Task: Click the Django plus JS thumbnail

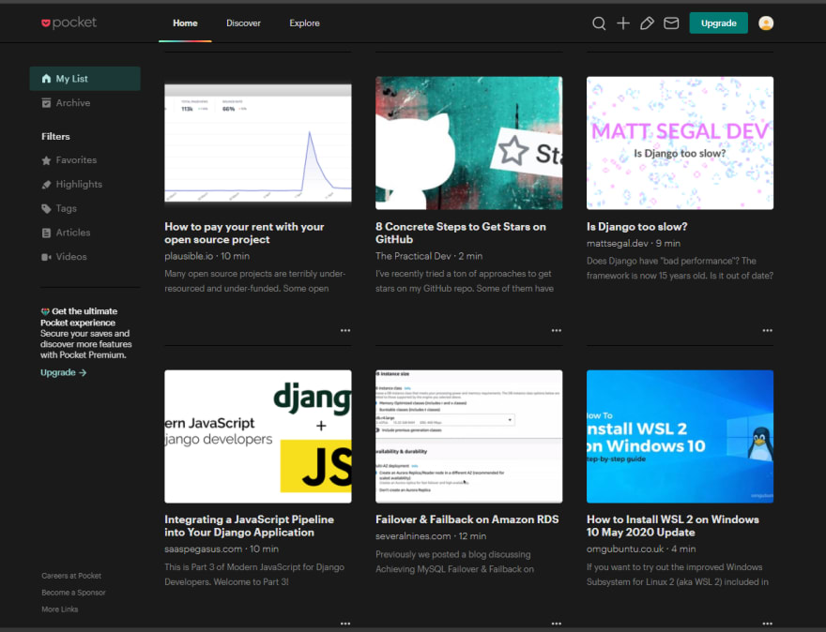Action: [257, 436]
